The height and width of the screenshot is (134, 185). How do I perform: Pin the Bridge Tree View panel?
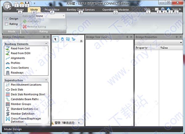pyautogui.click(x=127, y=37)
